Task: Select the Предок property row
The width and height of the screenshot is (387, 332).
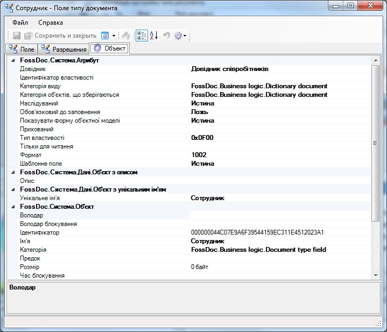Action: tap(194, 258)
